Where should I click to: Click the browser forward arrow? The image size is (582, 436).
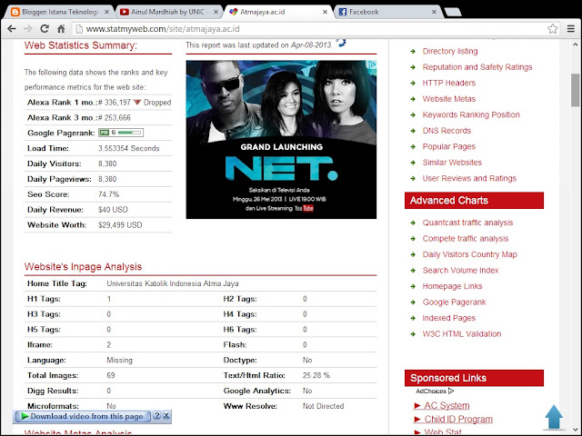click(28, 29)
